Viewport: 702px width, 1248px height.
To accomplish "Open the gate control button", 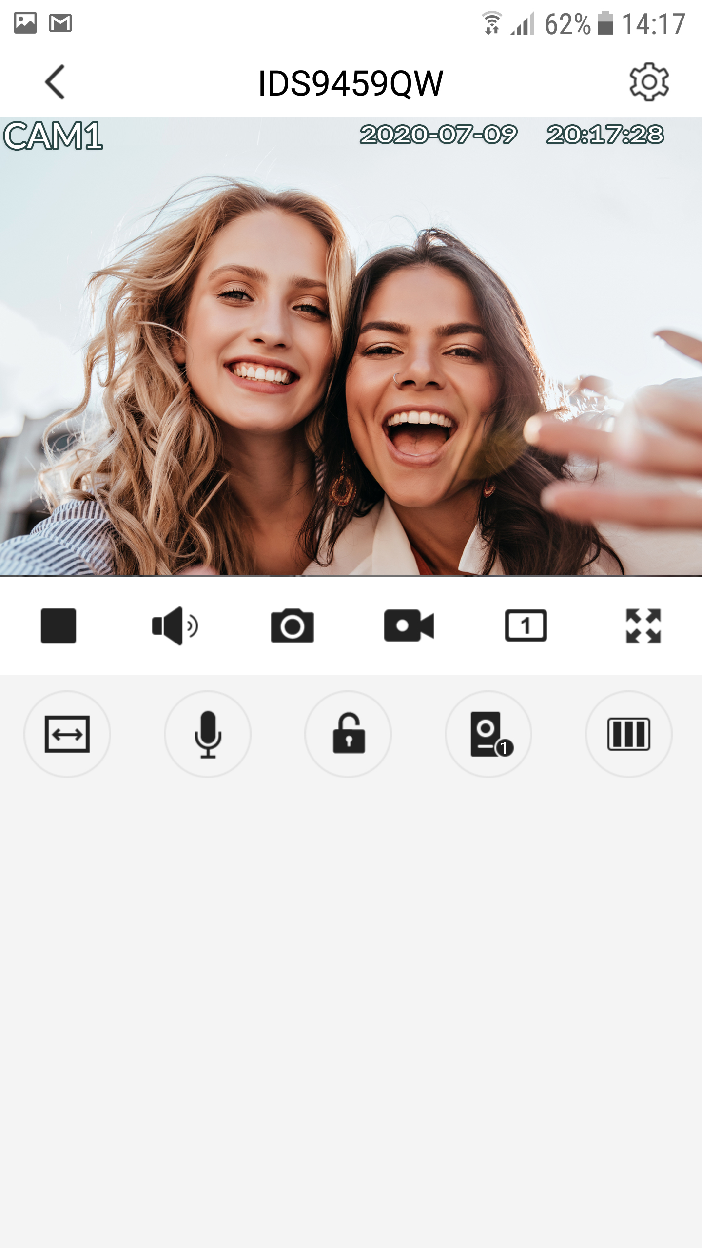I will point(629,734).
